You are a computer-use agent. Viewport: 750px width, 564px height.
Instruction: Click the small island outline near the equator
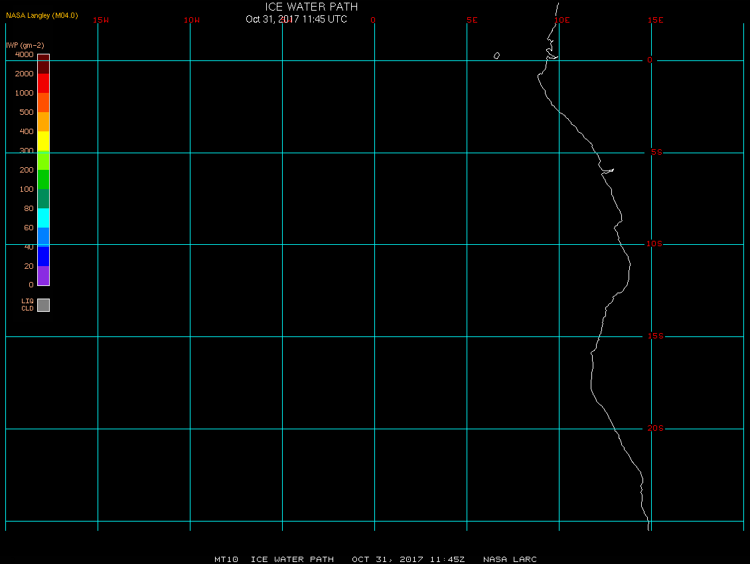[497, 56]
